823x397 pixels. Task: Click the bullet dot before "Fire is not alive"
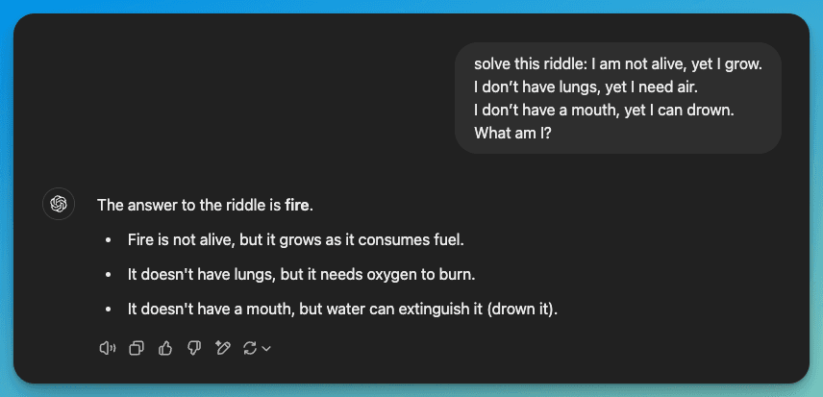pos(111,239)
